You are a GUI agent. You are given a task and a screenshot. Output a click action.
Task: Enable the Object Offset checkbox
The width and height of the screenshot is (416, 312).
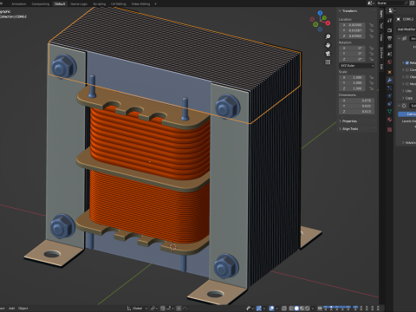pos(407,77)
